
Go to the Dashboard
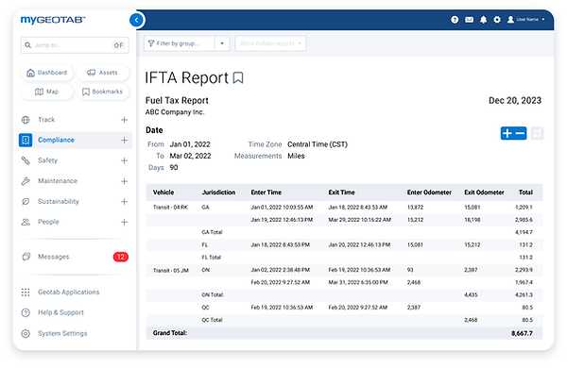(x=47, y=73)
